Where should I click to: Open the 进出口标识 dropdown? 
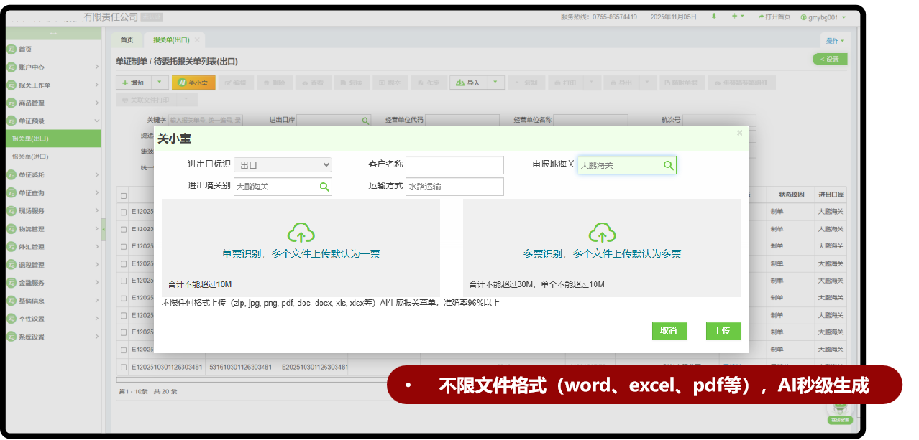[x=283, y=165]
